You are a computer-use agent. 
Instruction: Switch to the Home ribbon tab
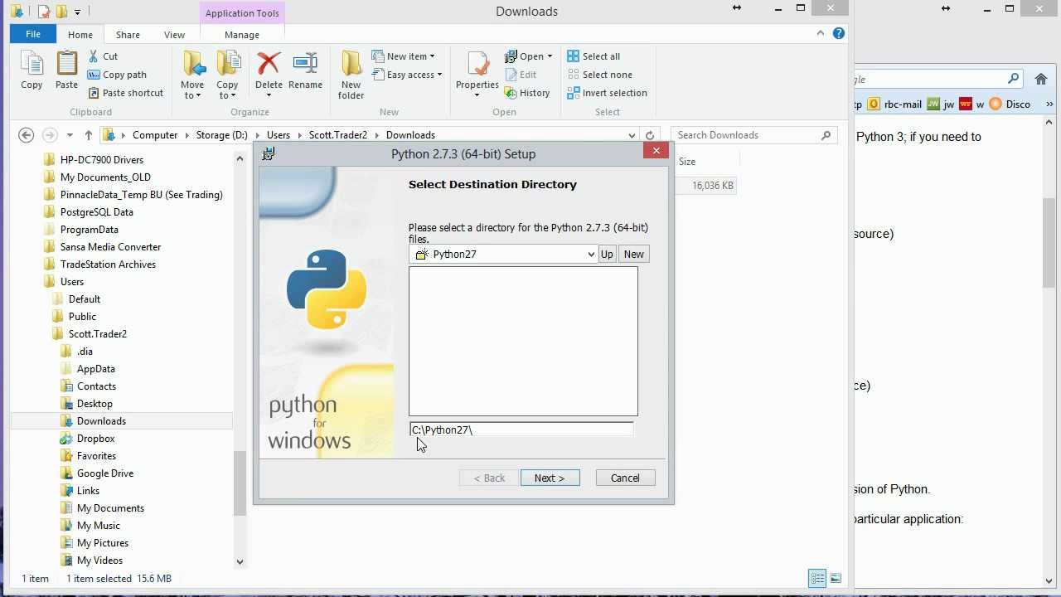tap(80, 35)
